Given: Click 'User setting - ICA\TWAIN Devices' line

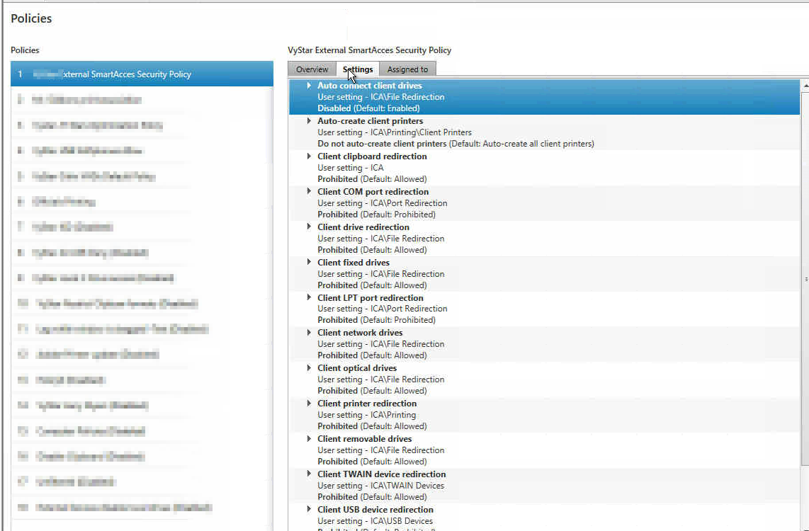Looking at the screenshot, I should pos(380,486).
